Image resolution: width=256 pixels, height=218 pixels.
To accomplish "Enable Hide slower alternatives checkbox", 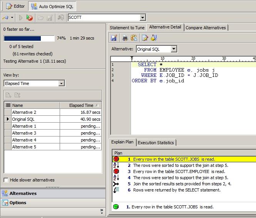I will coord(6,180).
